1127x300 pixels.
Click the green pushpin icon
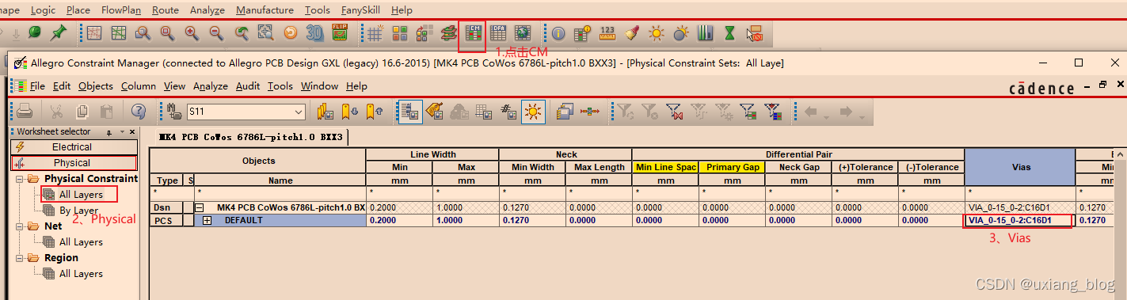click(58, 32)
